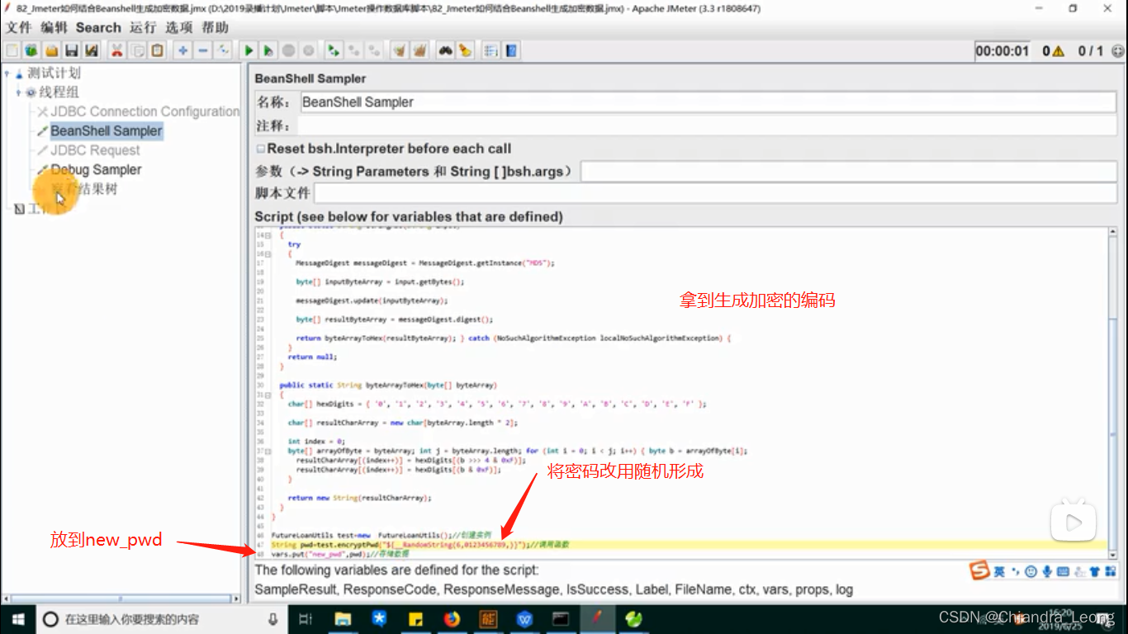This screenshot has height=634, width=1128.
Task: Click the Clear All double-broom icon
Action: click(x=420, y=50)
